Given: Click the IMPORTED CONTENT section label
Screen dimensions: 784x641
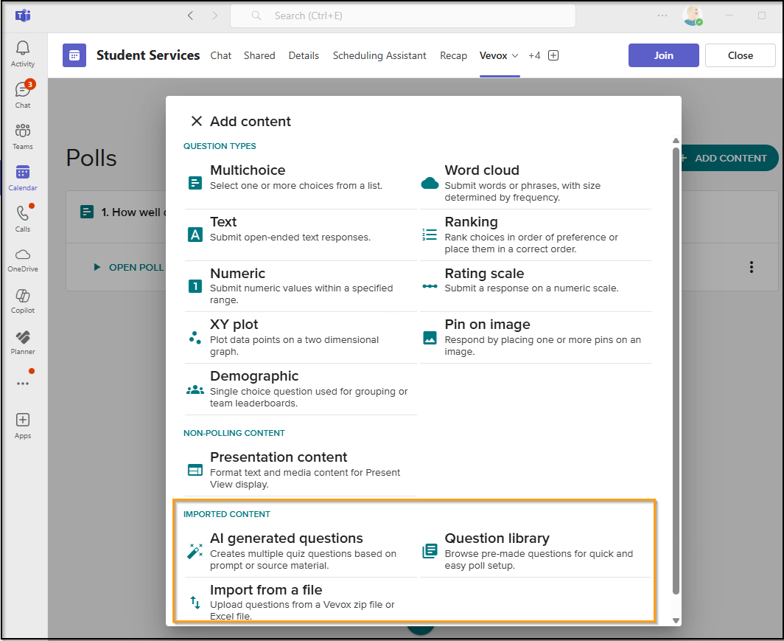Looking at the screenshot, I should [226, 514].
